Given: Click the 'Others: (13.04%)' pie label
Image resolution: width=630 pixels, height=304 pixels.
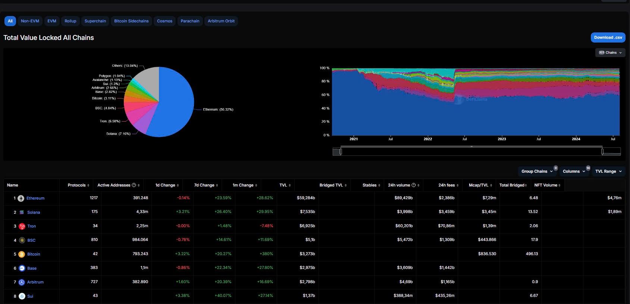Looking at the screenshot, I should pos(125,66).
